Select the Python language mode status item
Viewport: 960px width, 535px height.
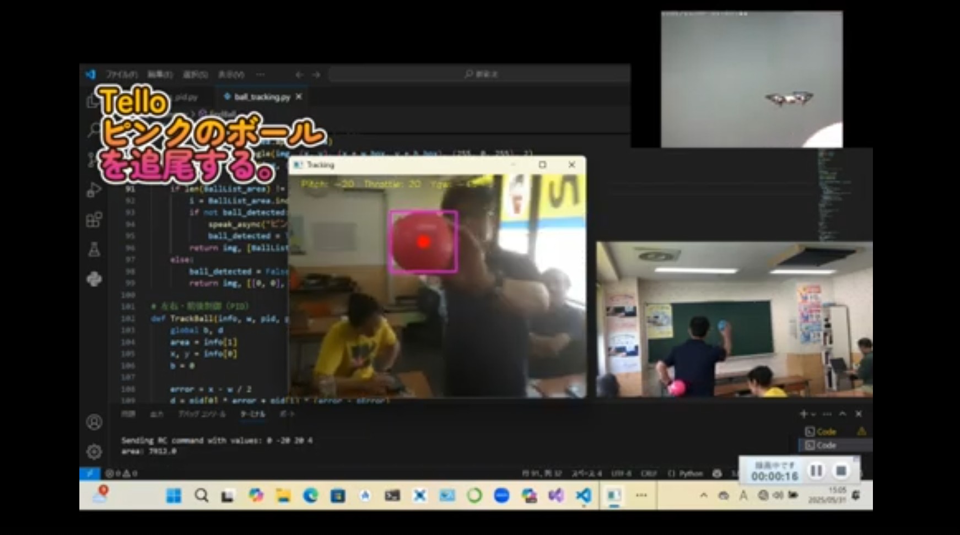(x=686, y=473)
